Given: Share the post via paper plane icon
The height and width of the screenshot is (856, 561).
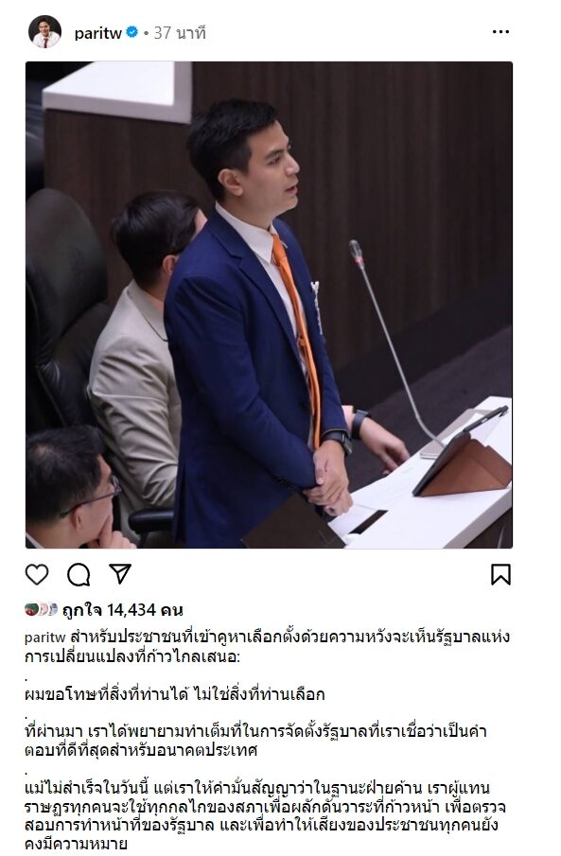Looking at the screenshot, I should [x=120, y=574].
